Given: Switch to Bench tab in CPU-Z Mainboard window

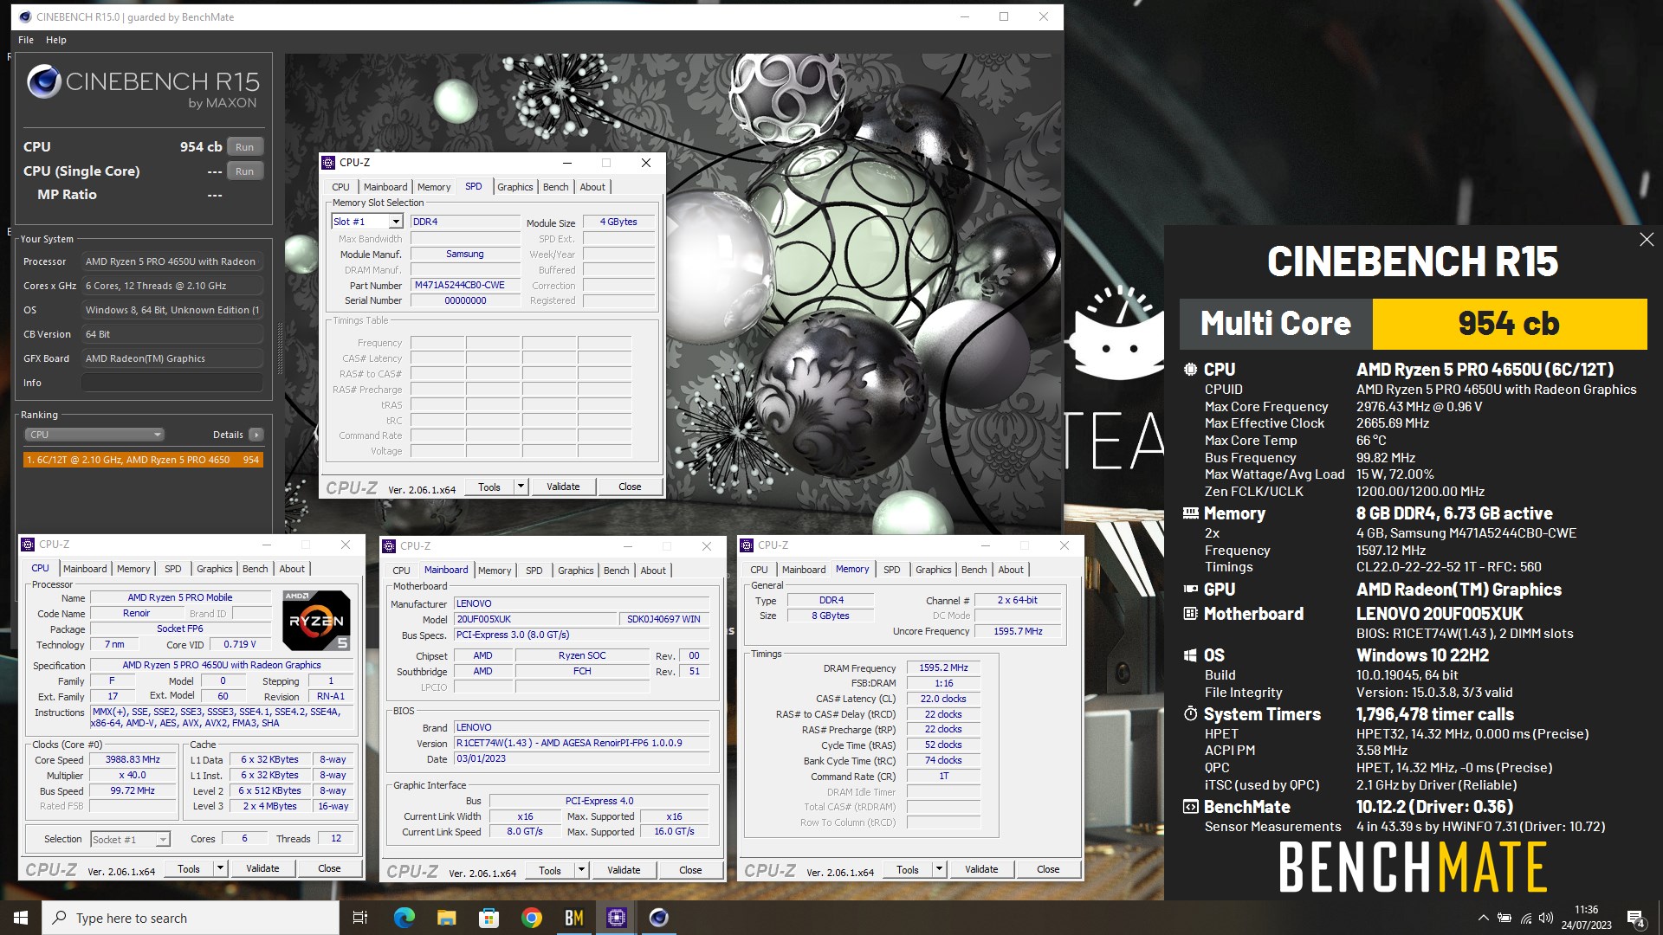Looking at the screenshot, I should click(x=617, y=571).
